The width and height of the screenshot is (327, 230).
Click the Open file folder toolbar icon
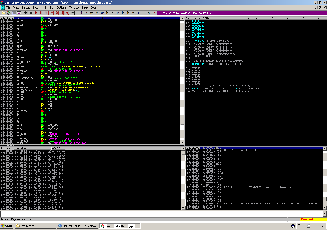[x=3, y=13]
